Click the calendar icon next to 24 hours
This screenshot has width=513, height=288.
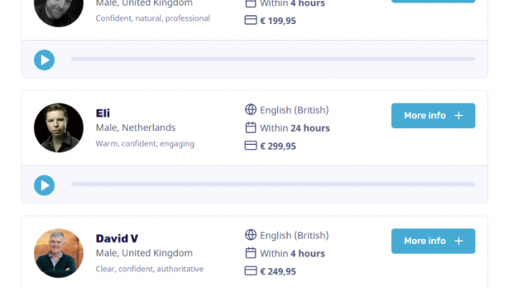[251, 127]
